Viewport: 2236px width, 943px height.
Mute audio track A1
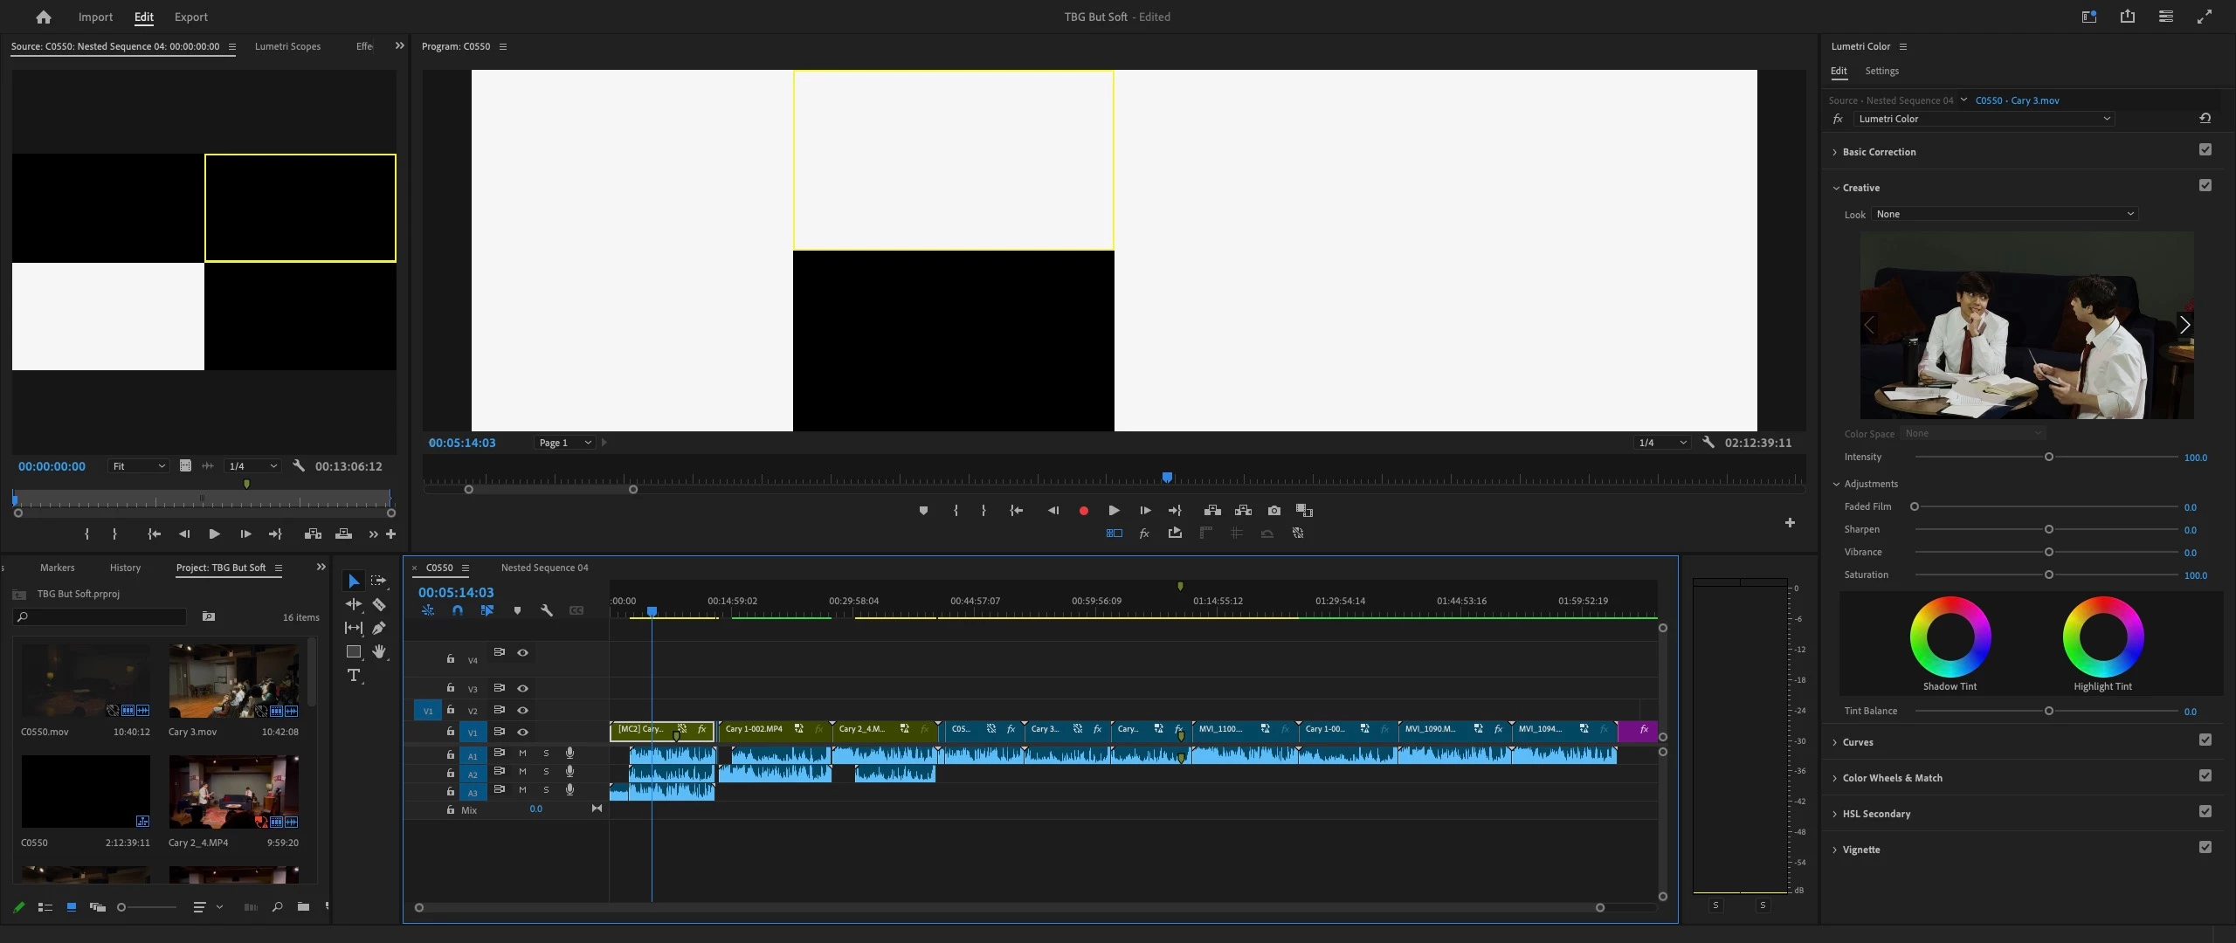[x=522, y=754]
